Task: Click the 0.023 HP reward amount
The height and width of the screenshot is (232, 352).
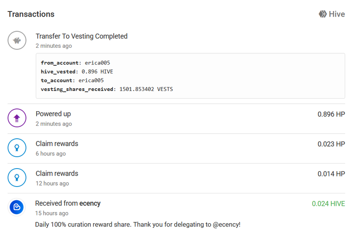Action: (331, 144)
